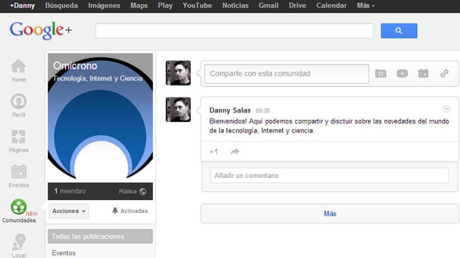The width and height of the screenshot is (460, 258).
Task: Expand the options menu on Danny's post
Action: pyautogui.click(x=446, y=108)
